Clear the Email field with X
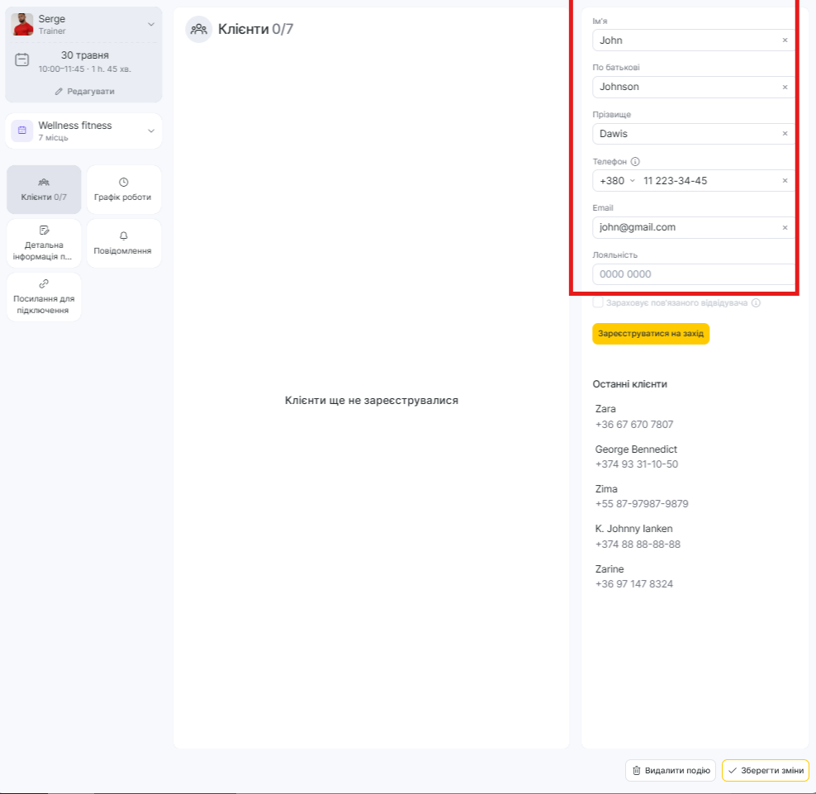The image size is (816, 794). pyautogui.click(x=785, y=227)
